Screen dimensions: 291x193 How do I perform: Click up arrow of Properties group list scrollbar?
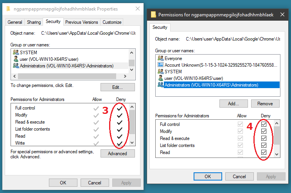coord(131,53)
